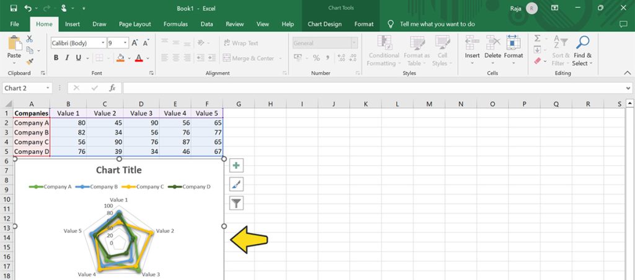Image resolution: width=635 pixels, height=280 pixels.
Task: Open the General number format dropdown
Action: 354,43
